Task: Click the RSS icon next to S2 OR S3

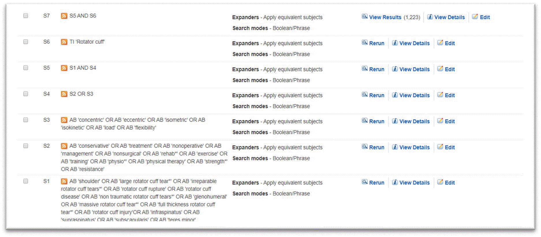Action: coord(64,94)
